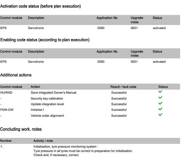Screen dimensions: 181x161
Task: Click 'Save integrated Owner's Manual' action text
Action: click(53, 93)
